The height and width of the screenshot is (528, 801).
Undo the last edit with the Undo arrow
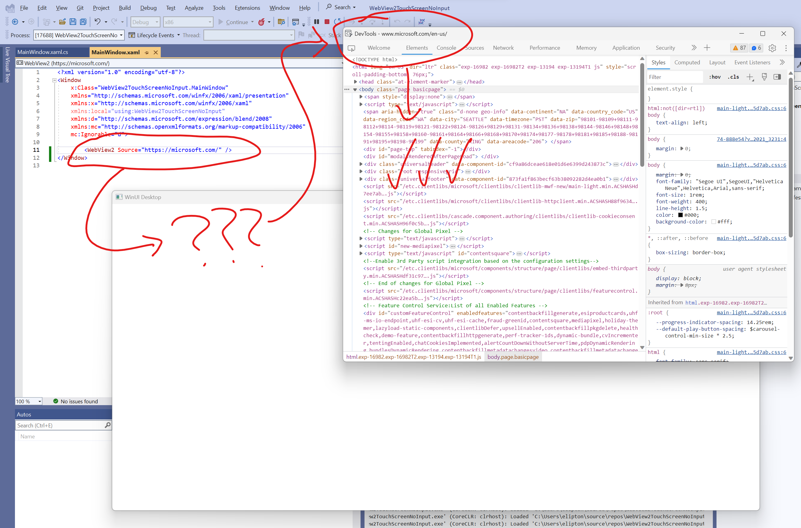(97, 22)
